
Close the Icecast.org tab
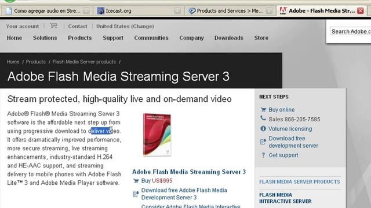(x=177, y=10)
